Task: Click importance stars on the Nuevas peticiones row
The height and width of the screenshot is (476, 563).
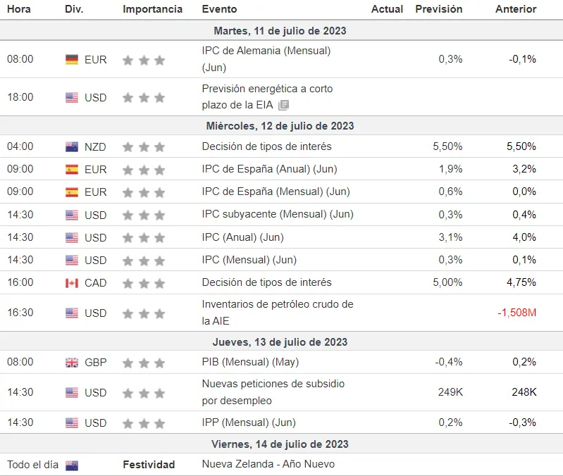Action: [144, 394]
